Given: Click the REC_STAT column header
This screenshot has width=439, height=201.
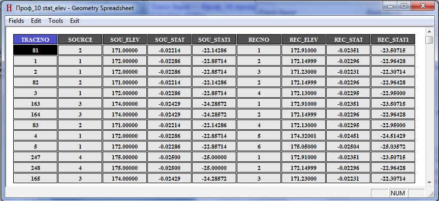Looking at the screenshot, I should click(348, 40).
